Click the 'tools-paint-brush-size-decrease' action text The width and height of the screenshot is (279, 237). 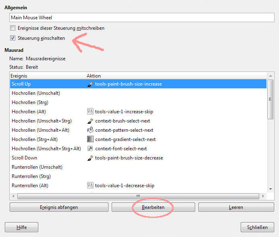click(x=129, y=158)
